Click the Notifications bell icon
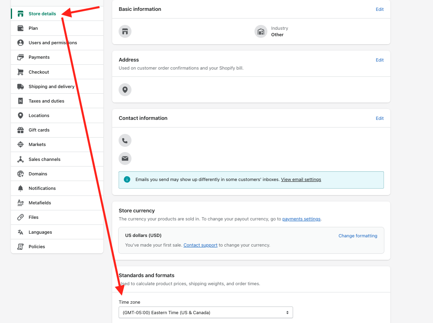Viewport: 433px width, 323px height. pos(21,188)
